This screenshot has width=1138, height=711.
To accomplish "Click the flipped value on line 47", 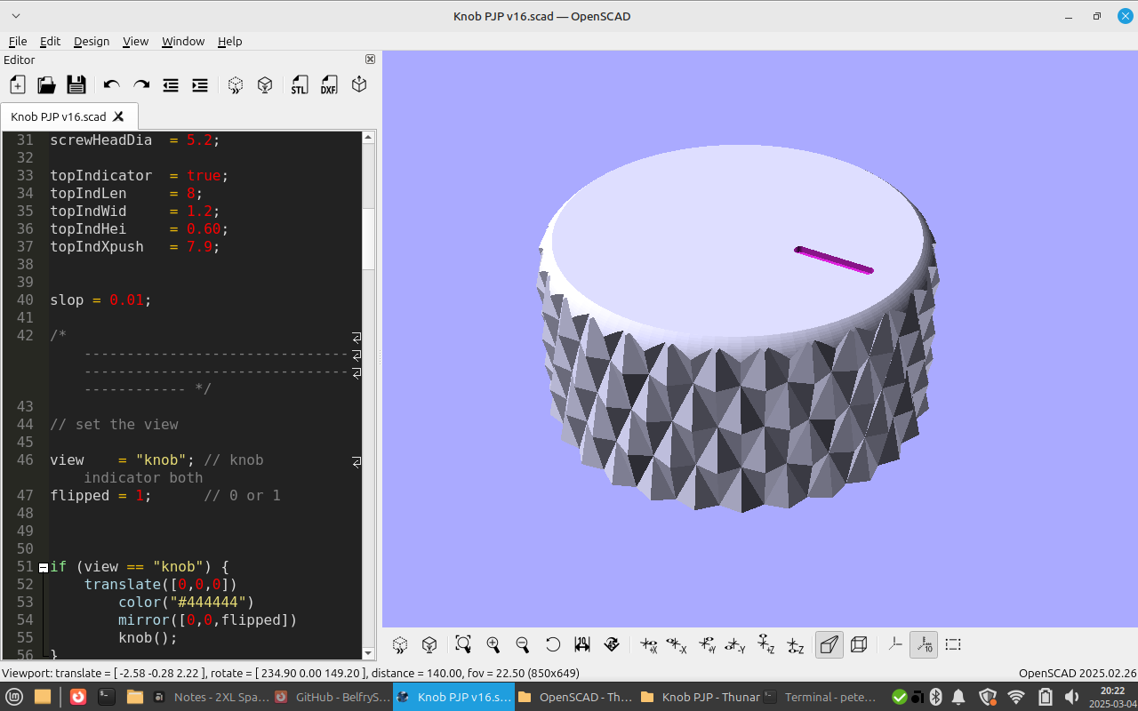I will click(x=140, y=495).
